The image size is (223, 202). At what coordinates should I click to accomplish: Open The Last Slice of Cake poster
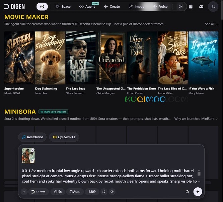point(173,58)
